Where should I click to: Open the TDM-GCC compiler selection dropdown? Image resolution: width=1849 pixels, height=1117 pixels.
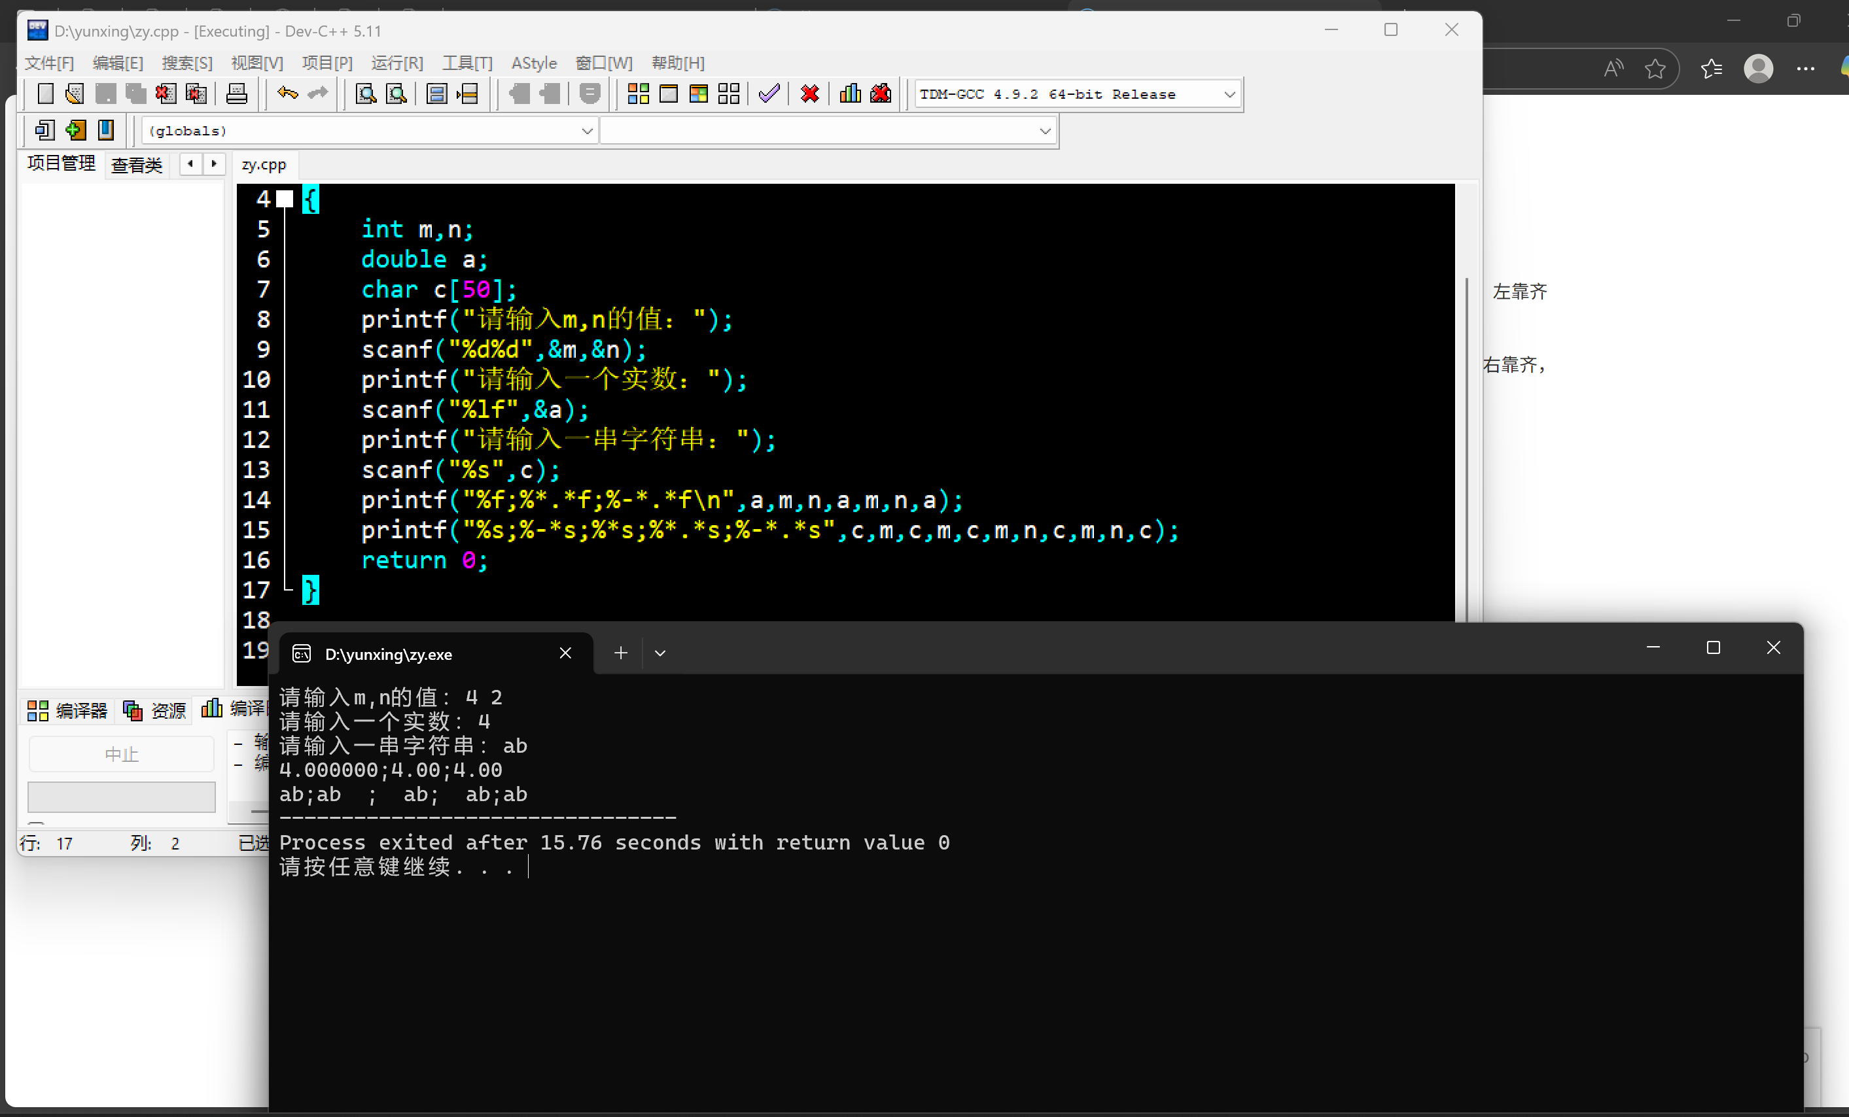[1229, 95]
